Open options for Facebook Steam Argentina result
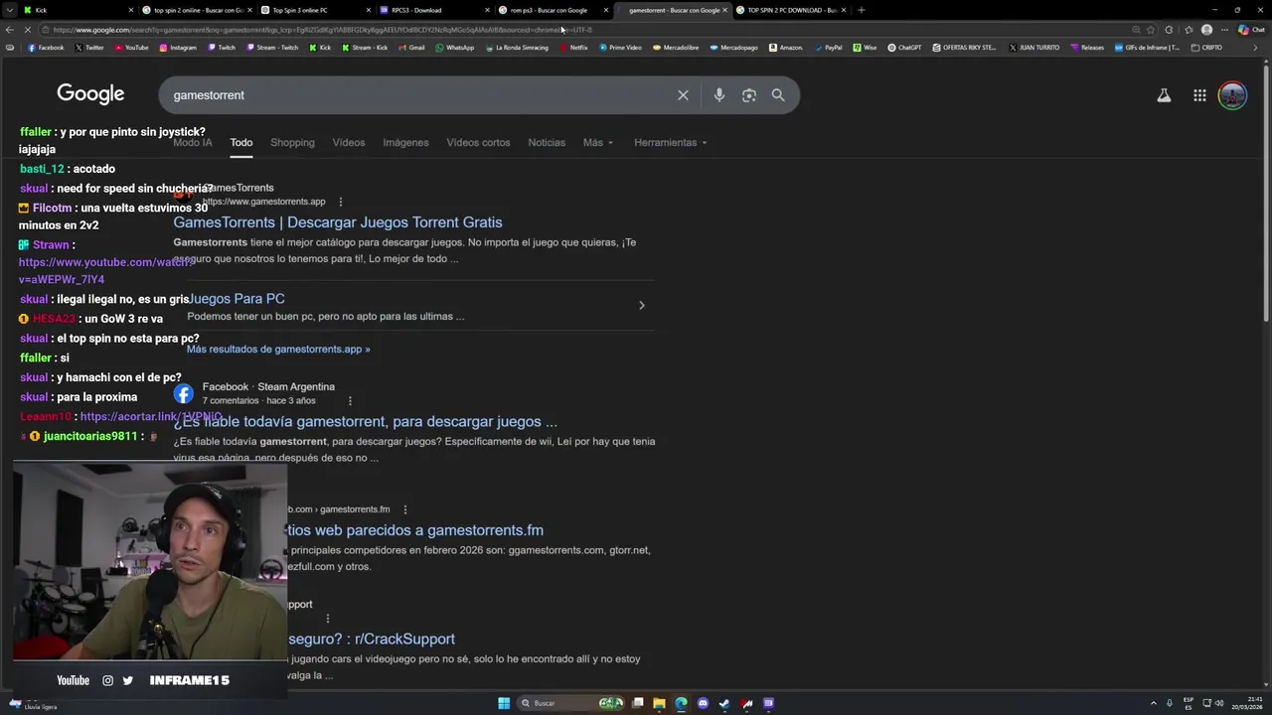The height and width of the screenshot is (715, 1272). tap(350, 401)
